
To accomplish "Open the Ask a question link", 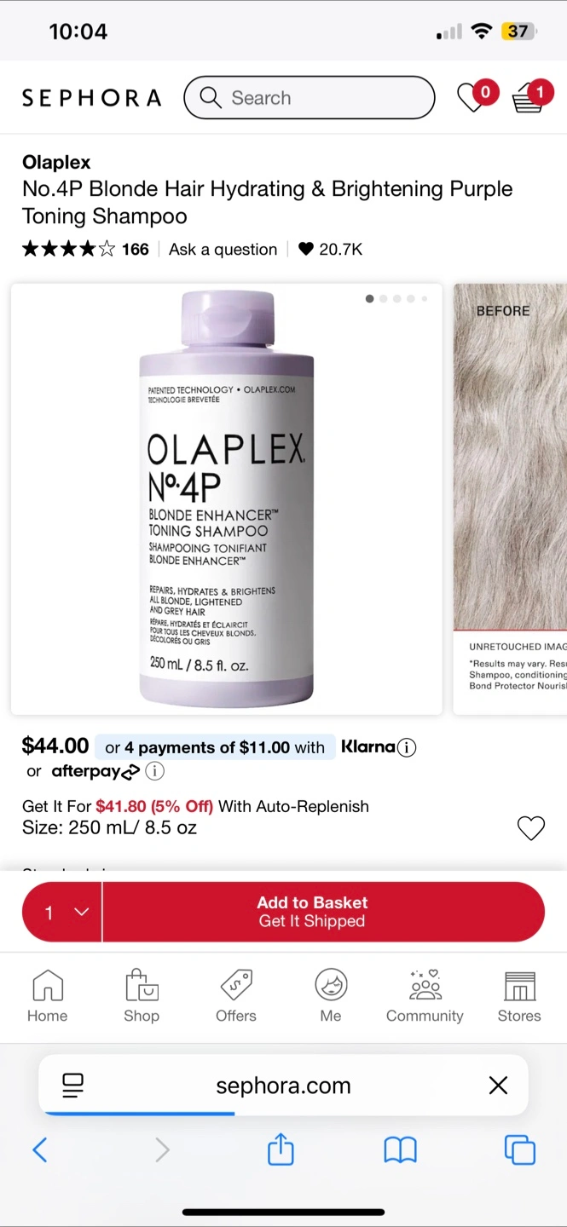I will pos(223,250).
